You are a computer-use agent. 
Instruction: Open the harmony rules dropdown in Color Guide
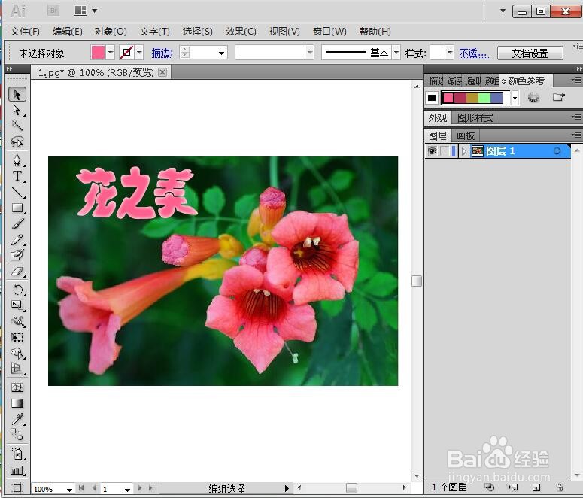515,99
